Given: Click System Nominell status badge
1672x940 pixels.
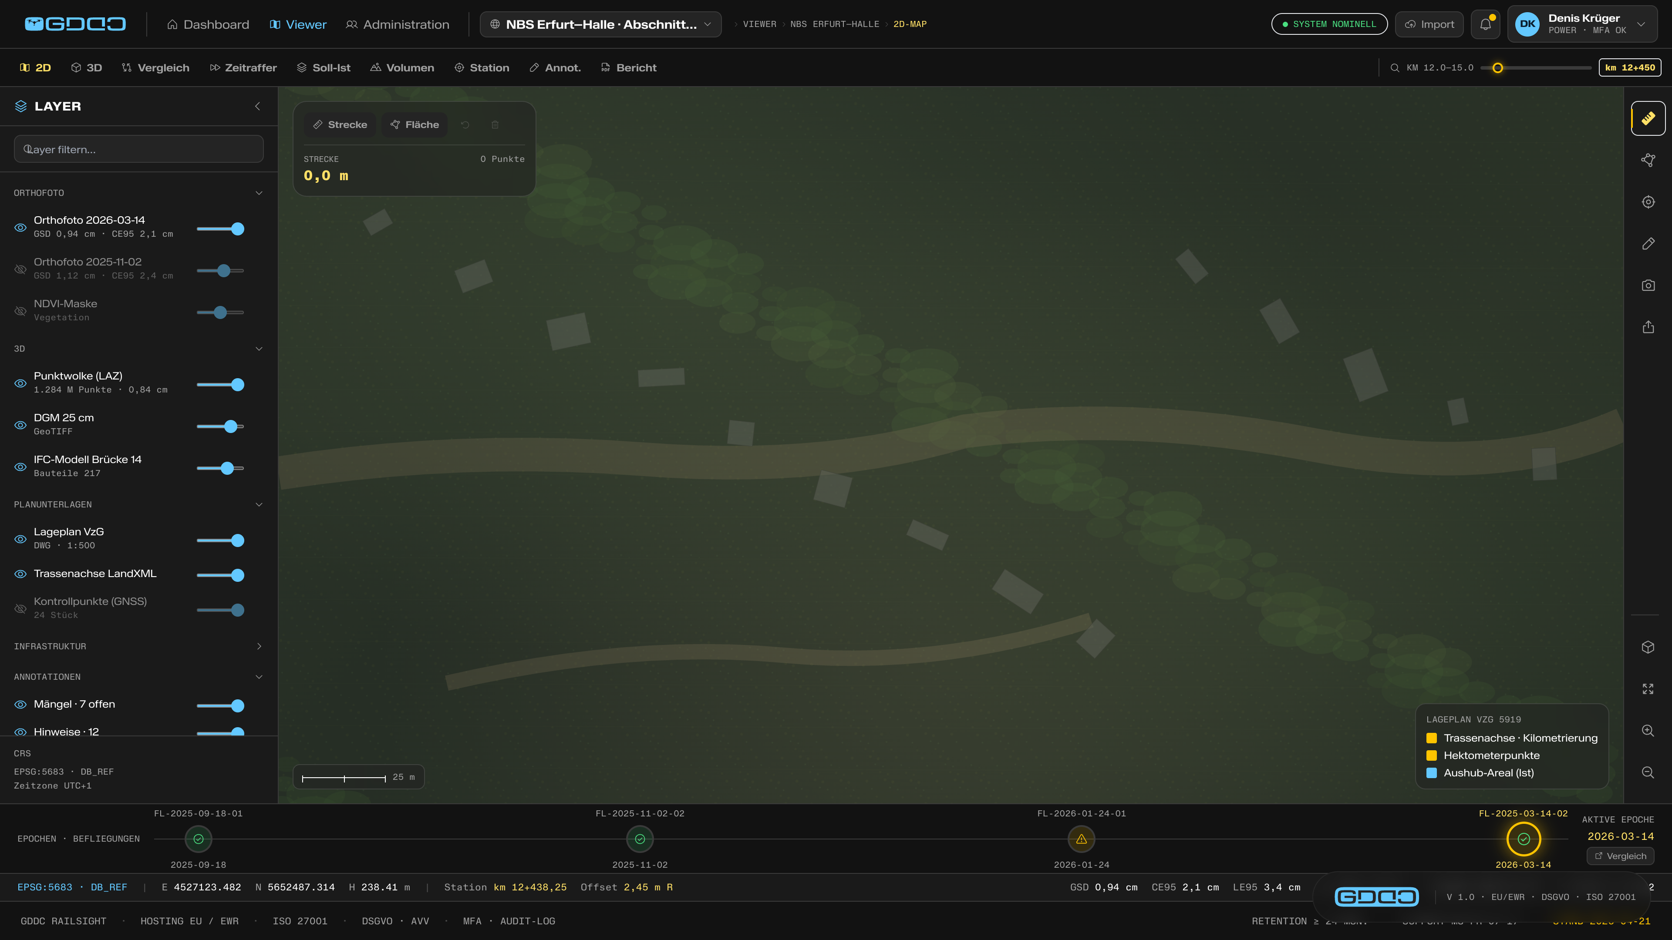Looking at the screenshot, I should click(1329, 24).
